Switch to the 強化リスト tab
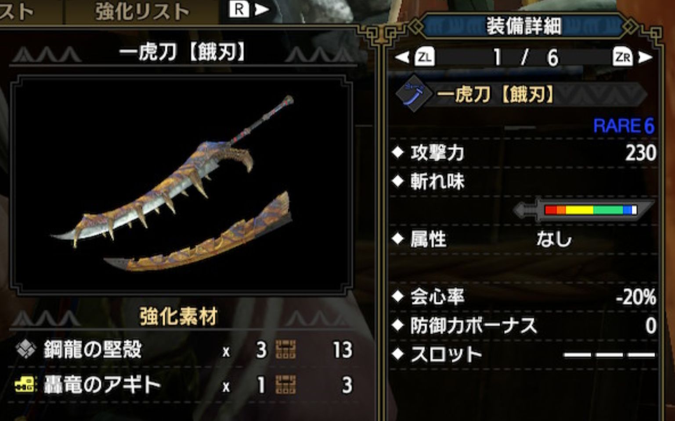675x421 pixels. tap(142, 11)
